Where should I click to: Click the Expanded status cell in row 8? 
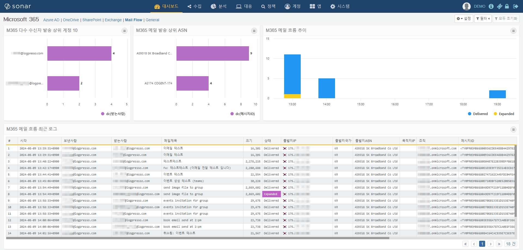(x=271, y=194)
